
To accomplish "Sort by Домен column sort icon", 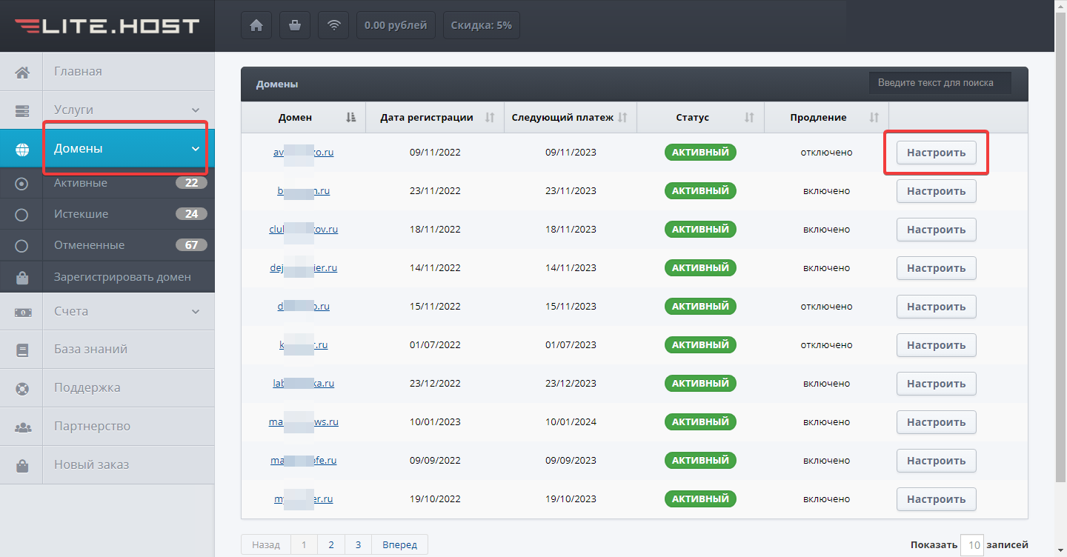I will pyautogui.click(x=351, y=117).
